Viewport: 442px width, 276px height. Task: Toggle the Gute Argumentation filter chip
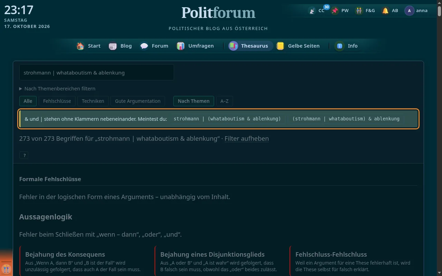click(x=138, y=101)
